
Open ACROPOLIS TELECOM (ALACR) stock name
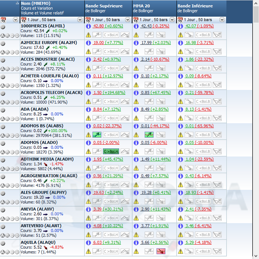click(51, 92)
